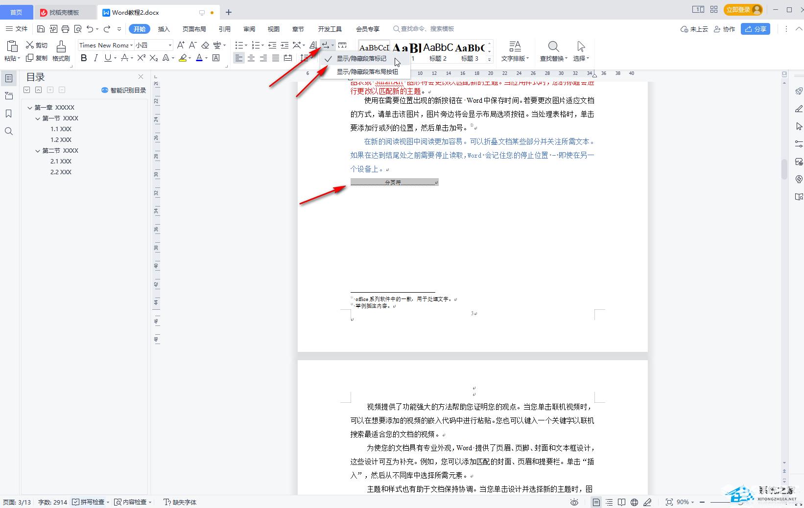Cut selection with the 剪切 scissors
The image size is (804, 508).
point(37,45)
